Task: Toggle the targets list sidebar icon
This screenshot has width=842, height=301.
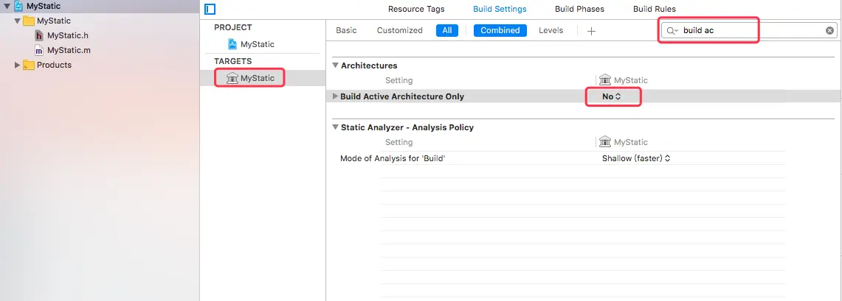Action: [x=210, y=9]
